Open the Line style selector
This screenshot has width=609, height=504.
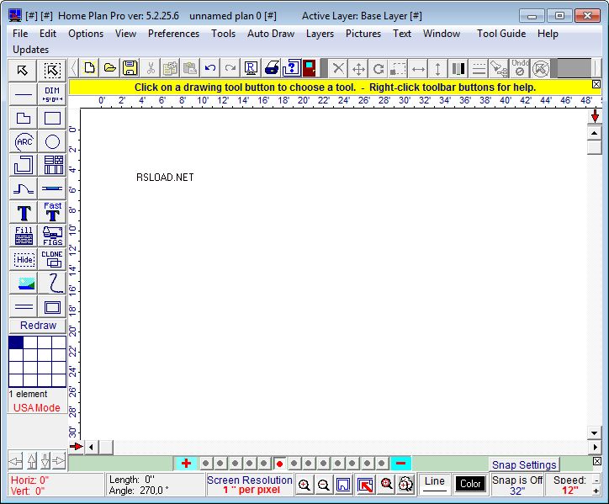click(x=435, y=484)
